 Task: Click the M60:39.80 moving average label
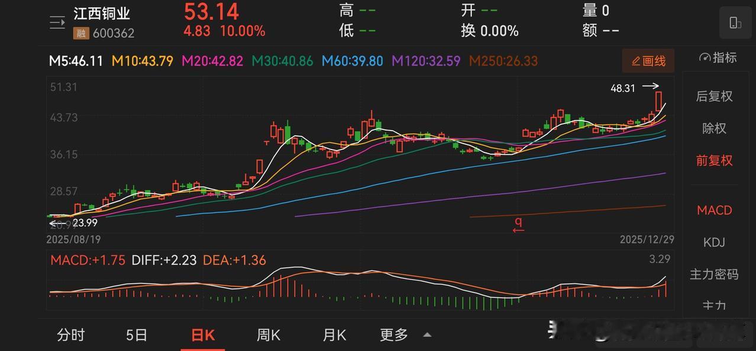[353, 61]
